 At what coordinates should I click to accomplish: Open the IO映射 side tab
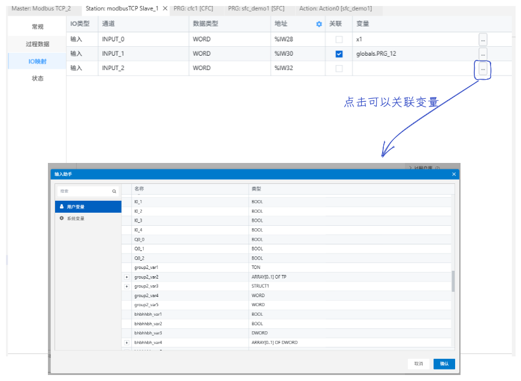point(38,61)
